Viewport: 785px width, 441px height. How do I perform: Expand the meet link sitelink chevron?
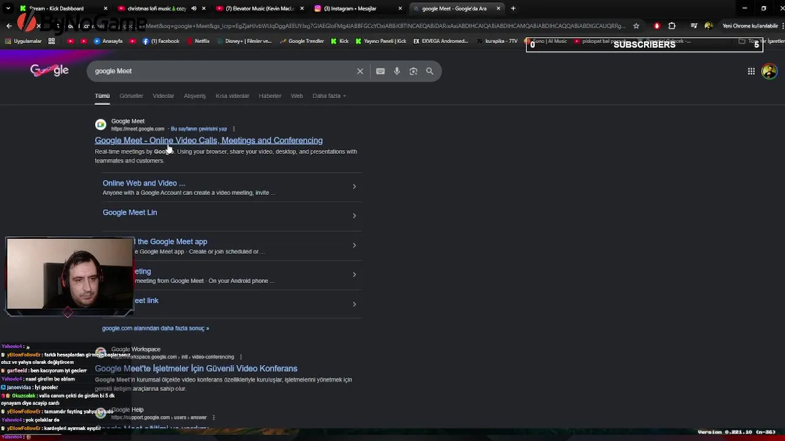[x=354, y=304]
